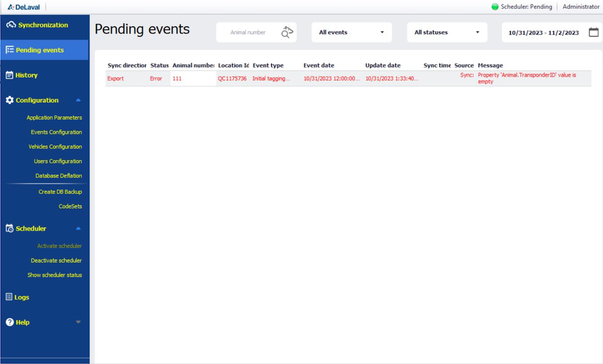
Task: Open Users Configuration
Action: point(58,161)
